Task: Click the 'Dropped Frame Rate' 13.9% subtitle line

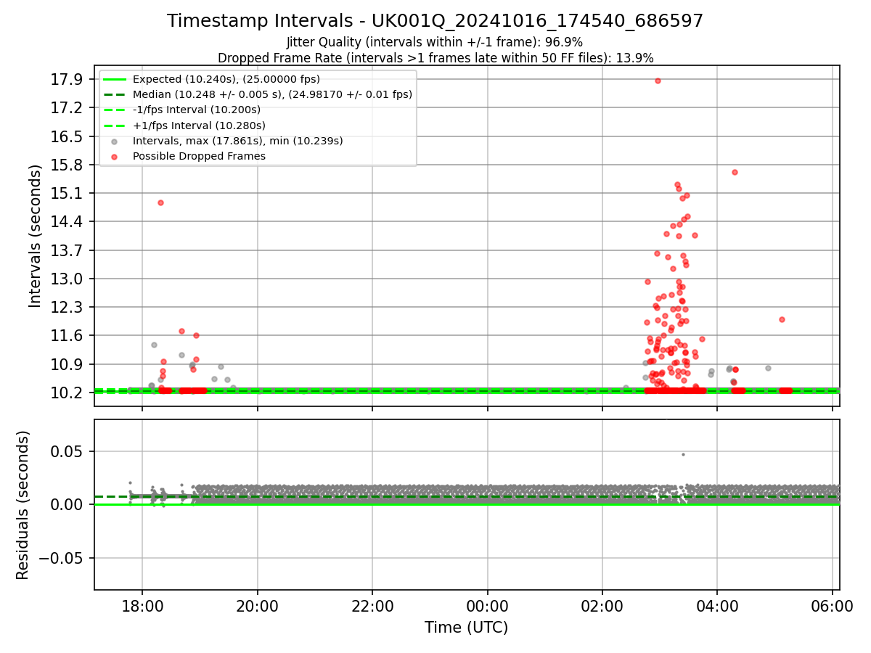Action: point(435,58)
